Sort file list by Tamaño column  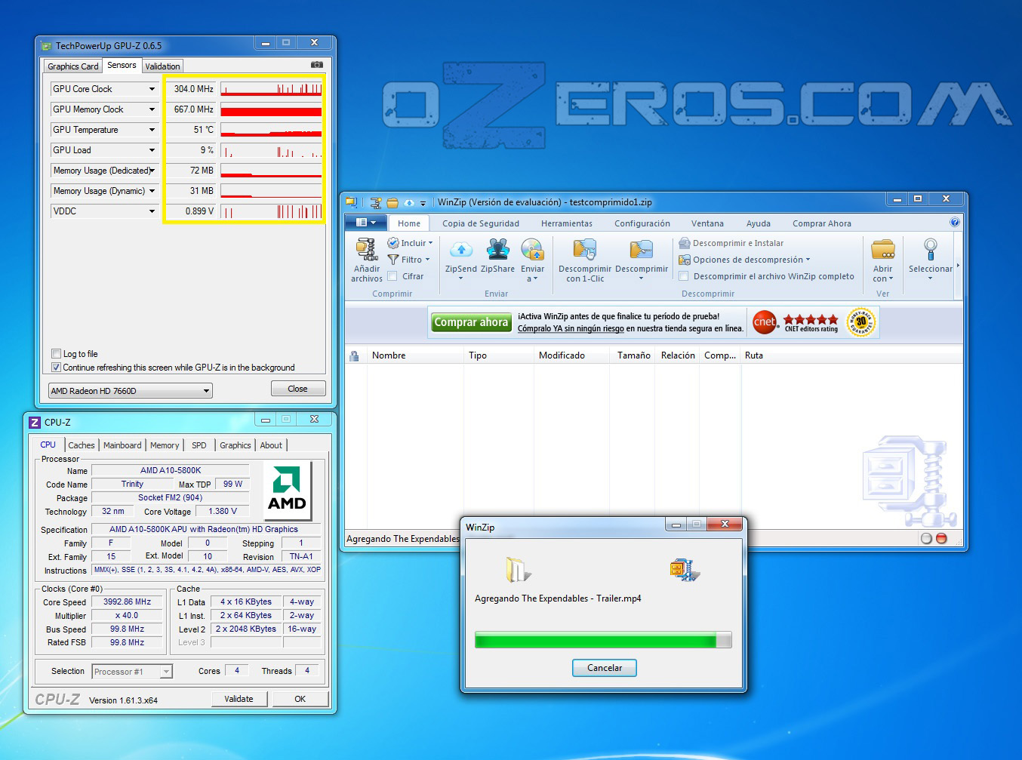633,355
